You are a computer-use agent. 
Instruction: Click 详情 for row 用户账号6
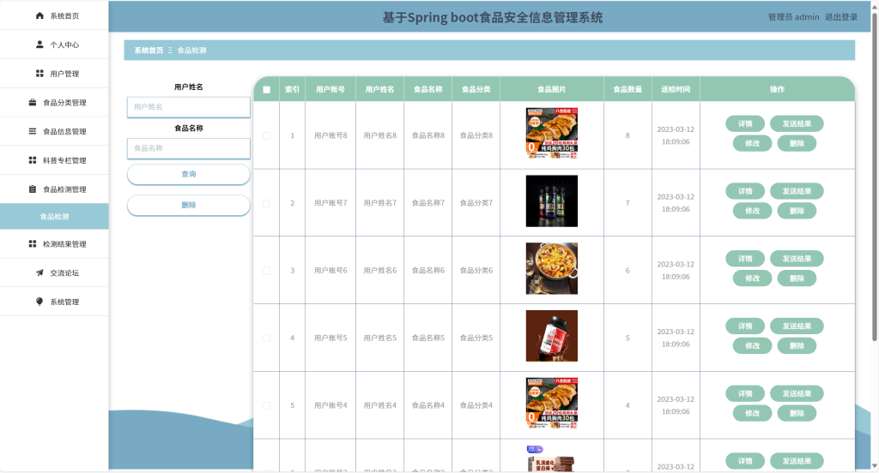click(x=745, y=259)
